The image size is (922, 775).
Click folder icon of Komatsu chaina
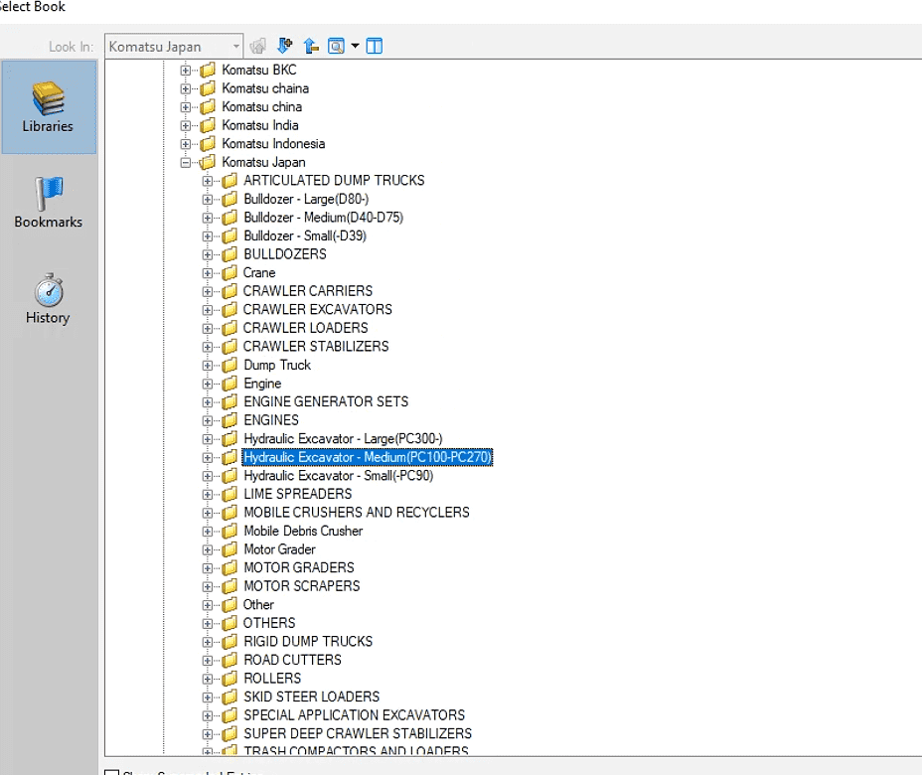click(208, 88)
